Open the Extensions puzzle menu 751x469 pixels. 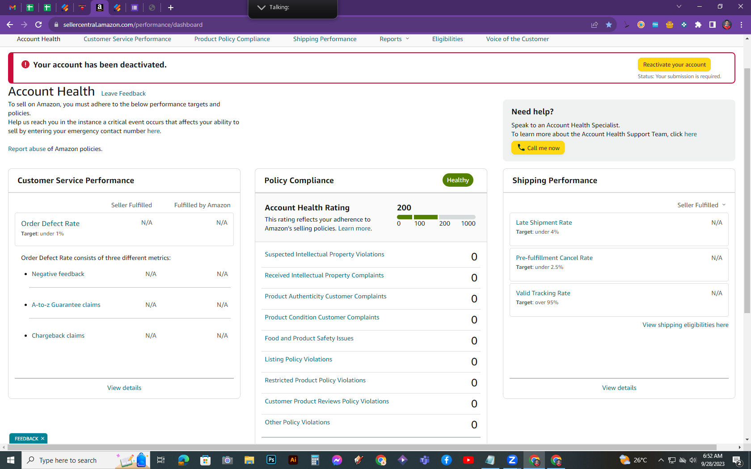pos(698,25)
